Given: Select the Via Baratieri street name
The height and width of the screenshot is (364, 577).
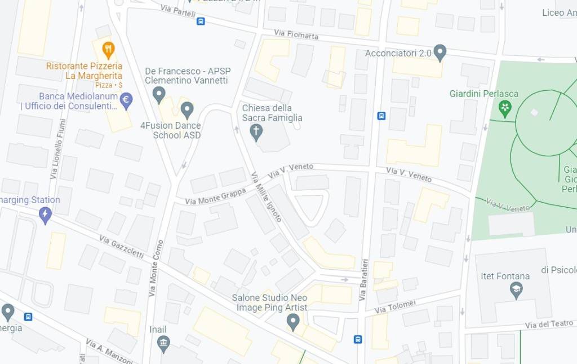Looking at the screenshot, I should tap(363, 280).
